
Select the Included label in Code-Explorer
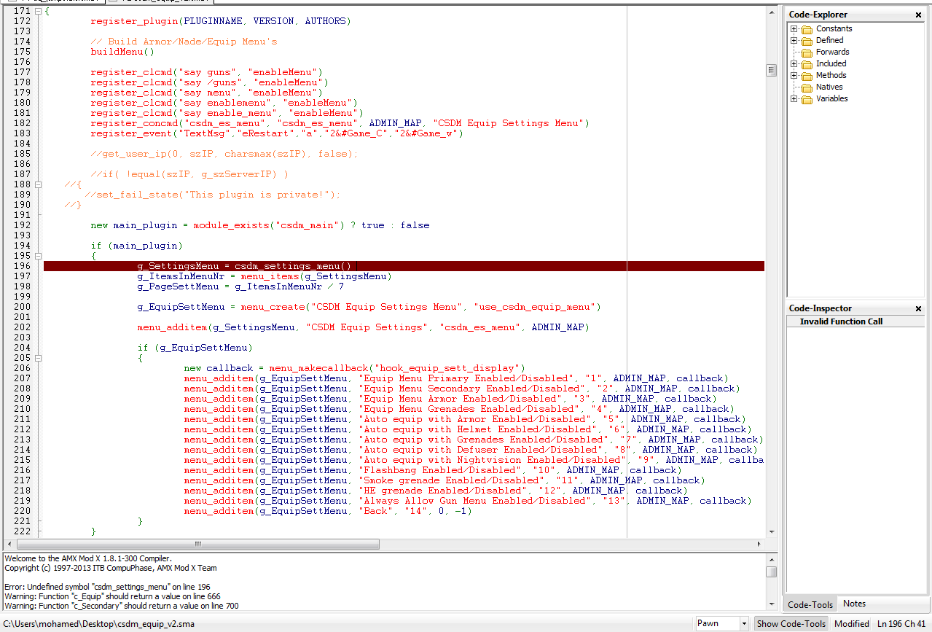831,64
